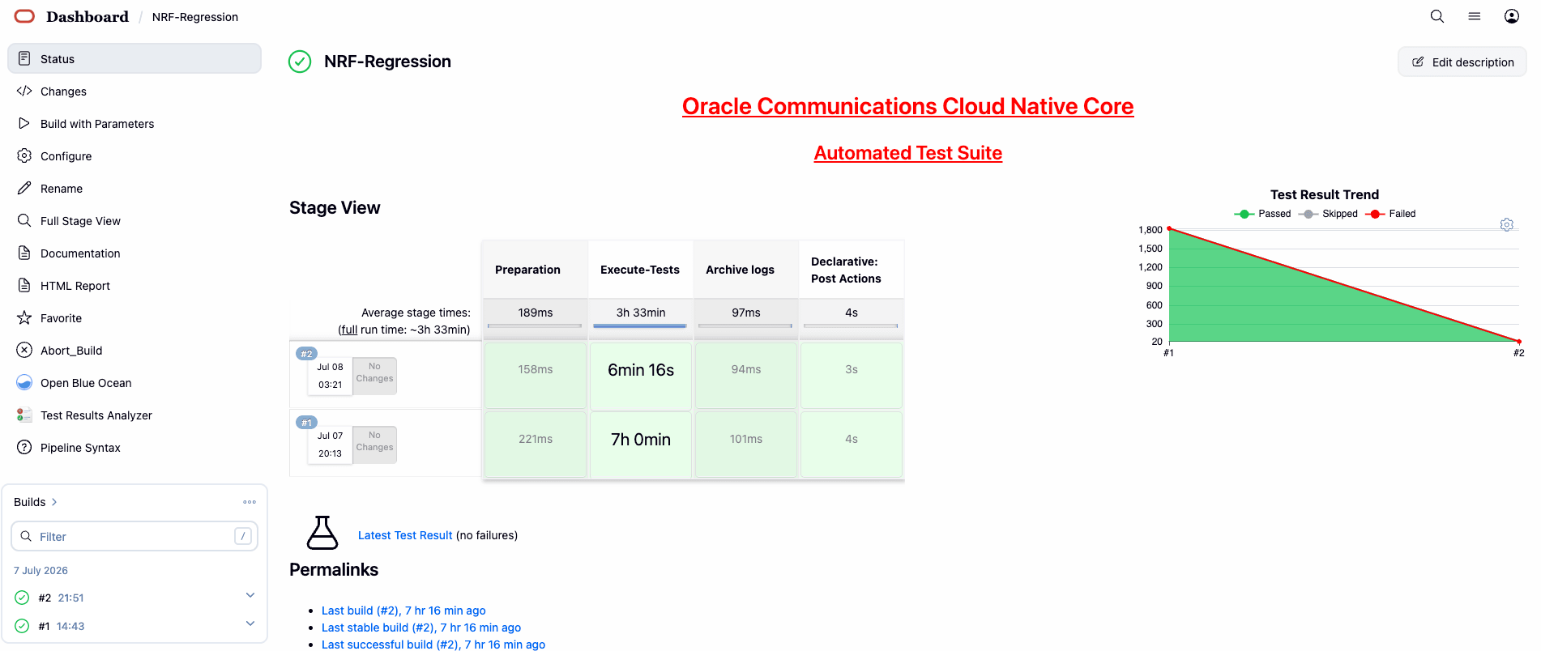Click the Archive logs average time progress bar
Viewport: 1541px width, 651px height.
tap(745, 325)
